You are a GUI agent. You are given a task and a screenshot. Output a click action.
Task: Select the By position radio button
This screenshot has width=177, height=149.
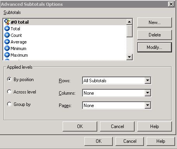[x=9, y=79]
